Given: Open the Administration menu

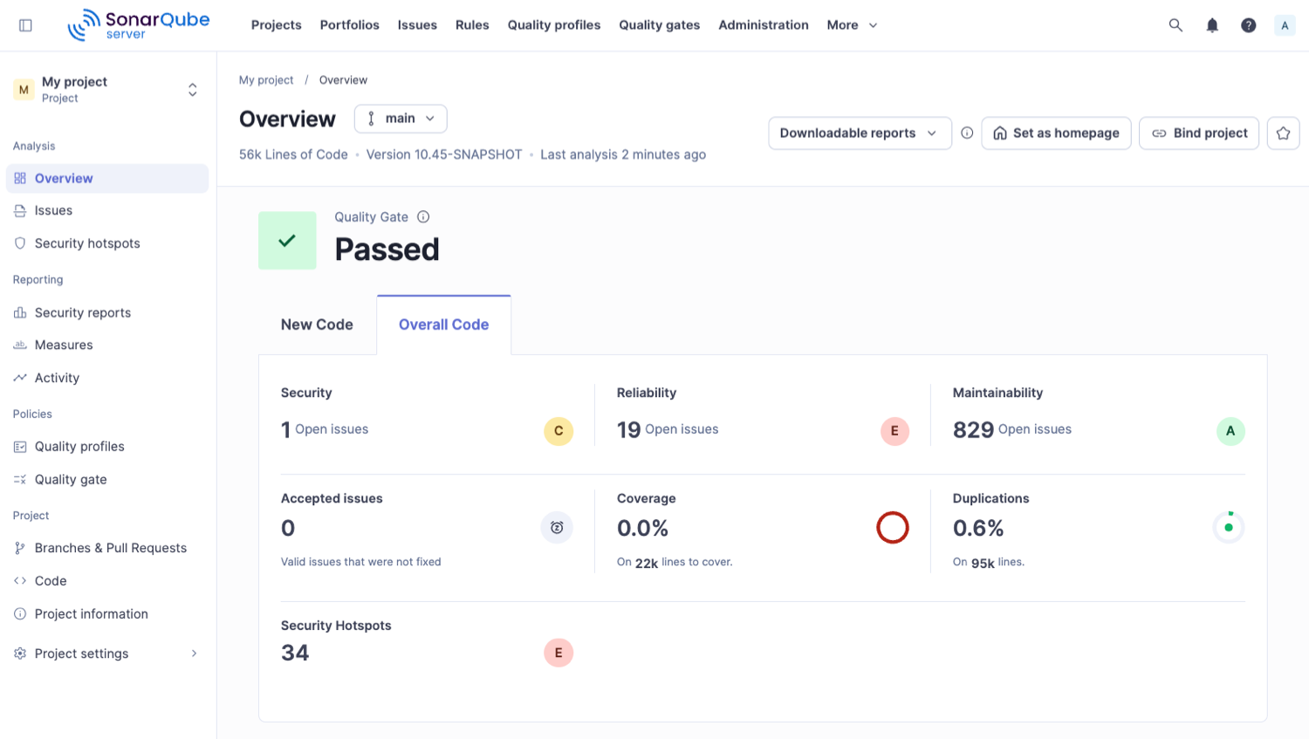Looking at the screenshot, I should (x=763, y=24).
